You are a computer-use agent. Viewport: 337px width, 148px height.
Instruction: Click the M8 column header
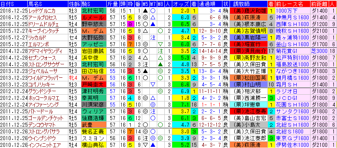(160, 4)
